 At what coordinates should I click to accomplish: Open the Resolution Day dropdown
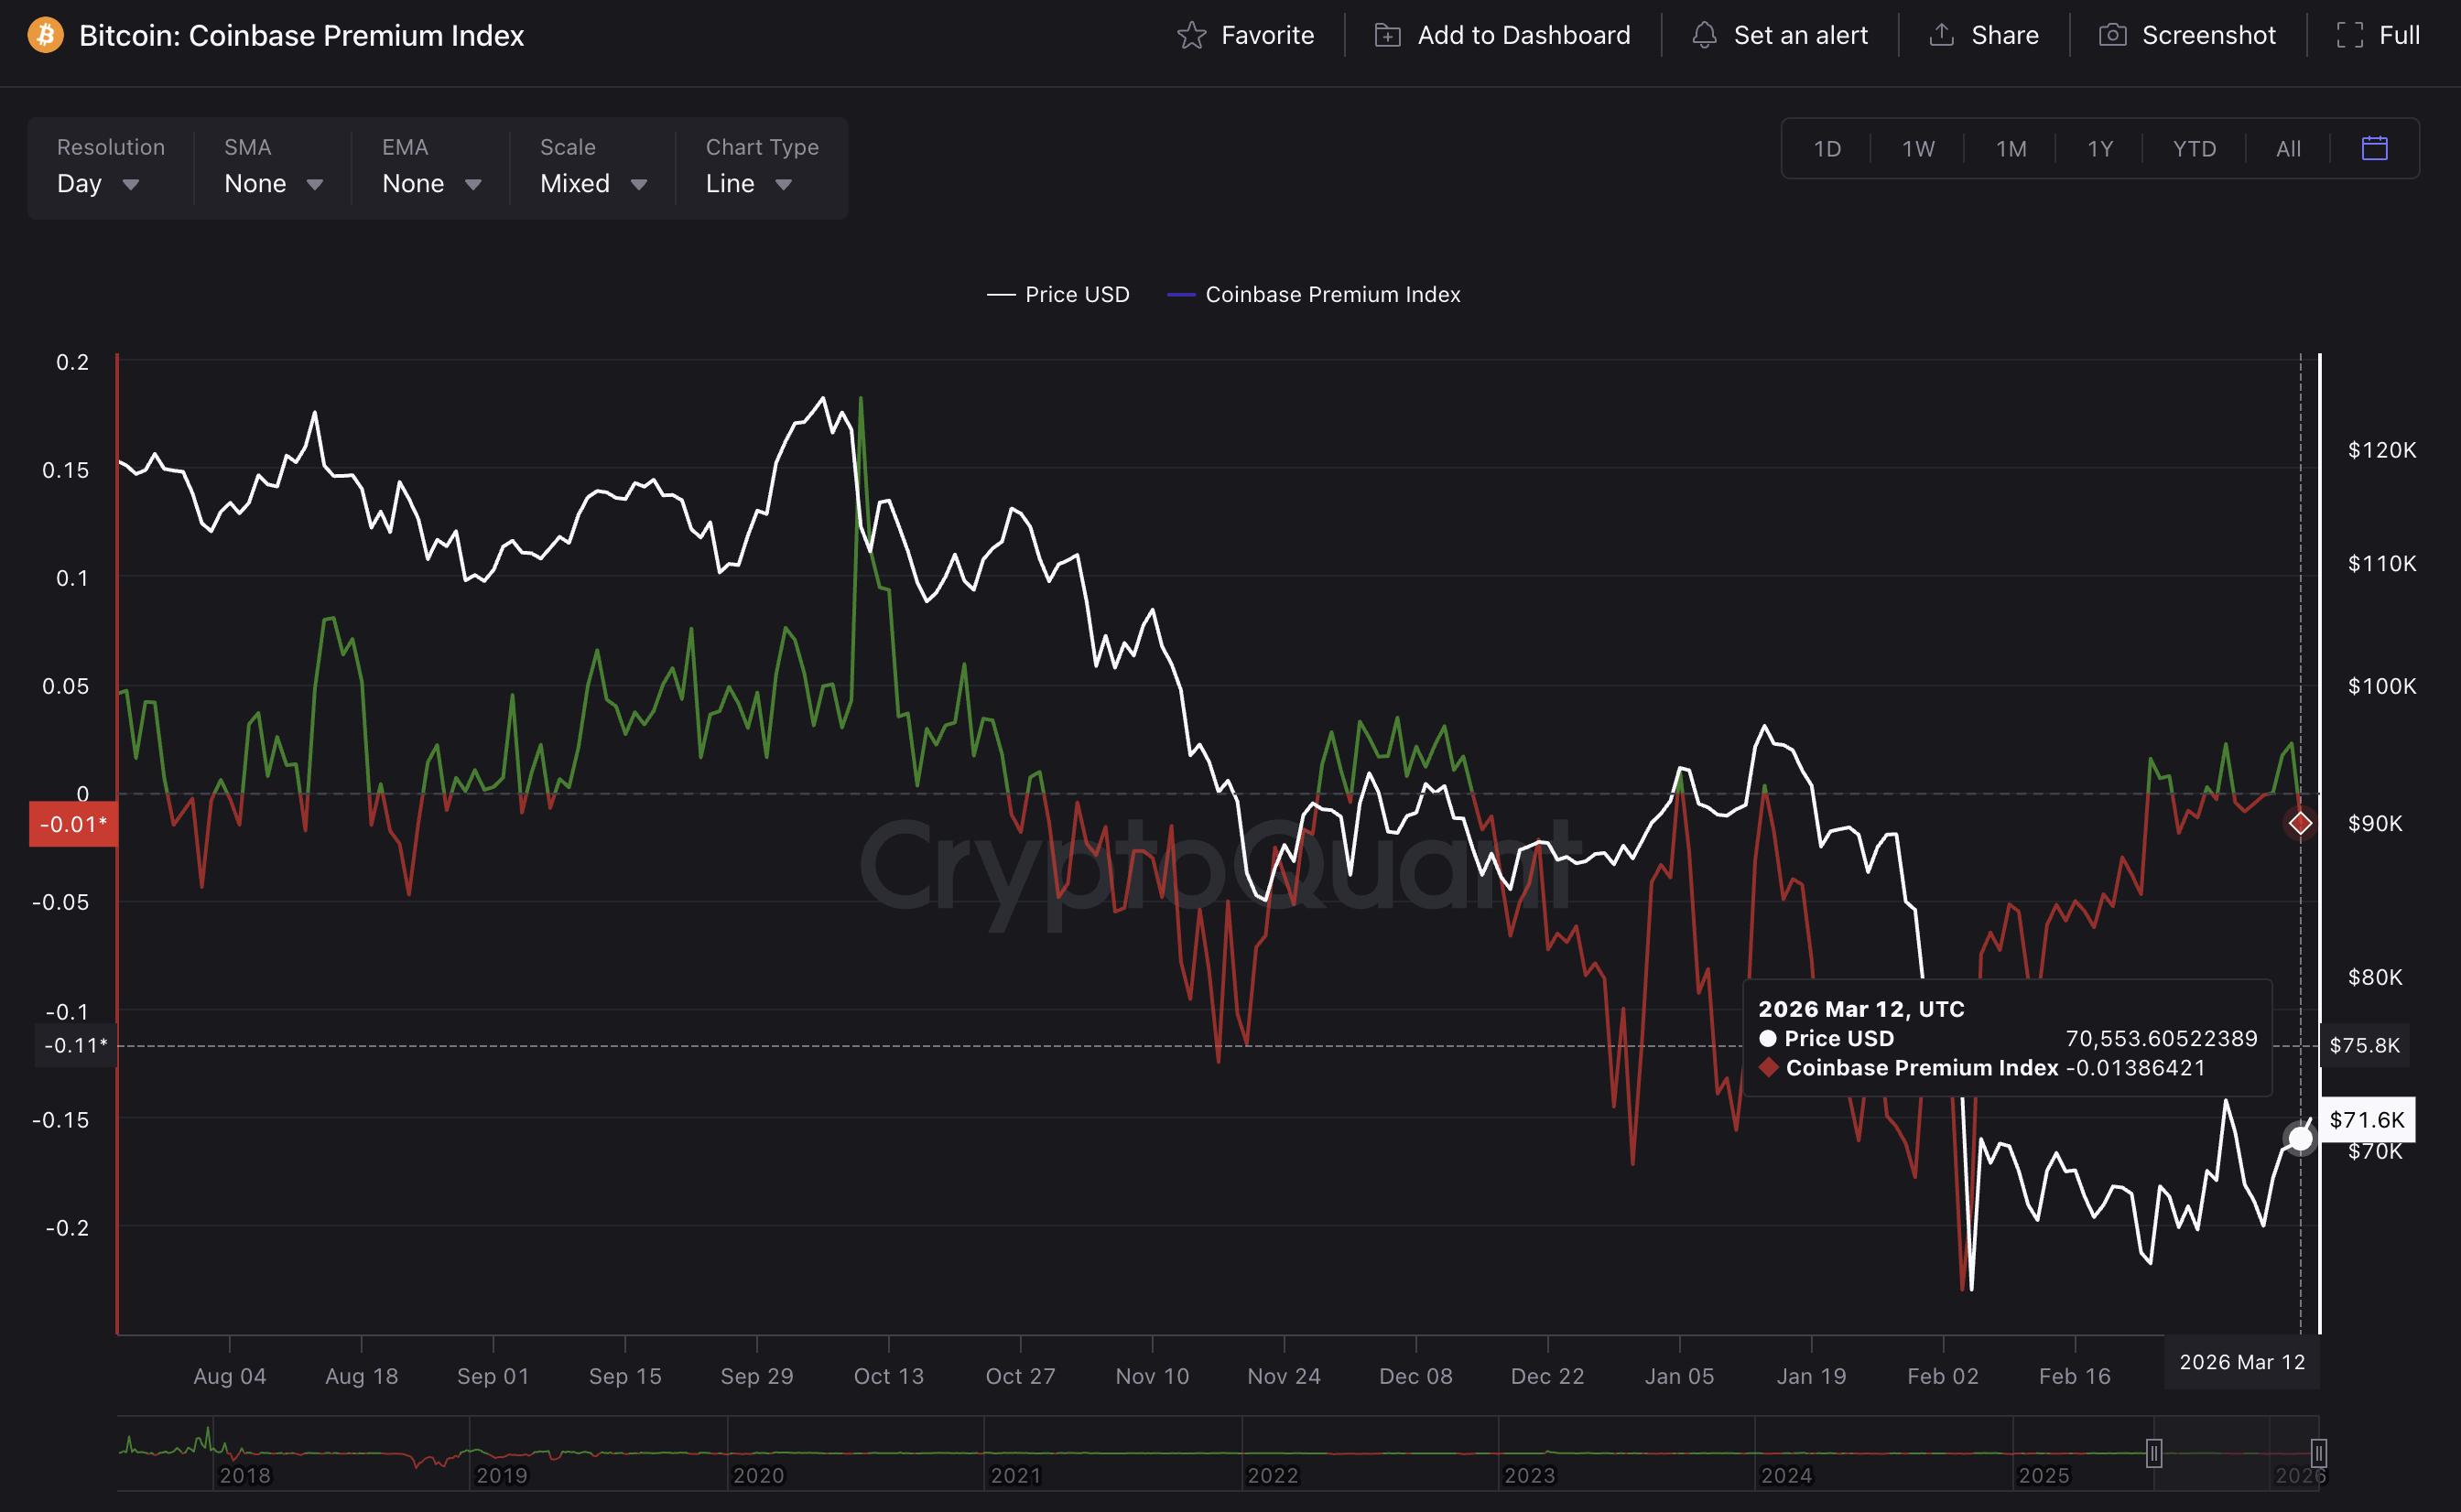(x=98, y=184)
